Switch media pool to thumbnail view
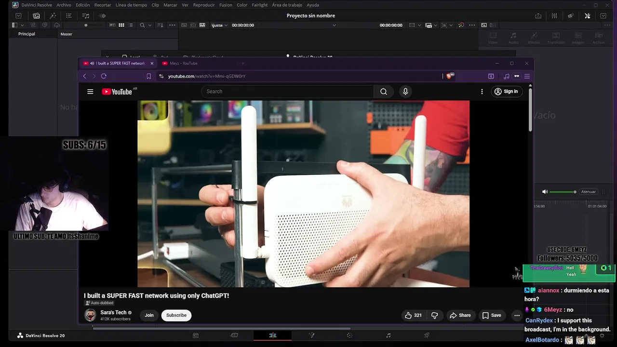 pyautogui.click(x=121, y=25)
